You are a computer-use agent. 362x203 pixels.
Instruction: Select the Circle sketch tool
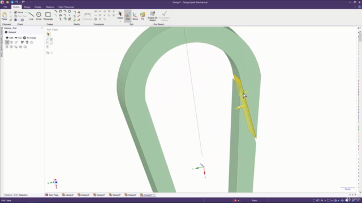tap(38, 16)
